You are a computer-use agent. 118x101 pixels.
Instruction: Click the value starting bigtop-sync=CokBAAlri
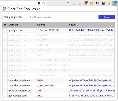click(x=91, y=40)
